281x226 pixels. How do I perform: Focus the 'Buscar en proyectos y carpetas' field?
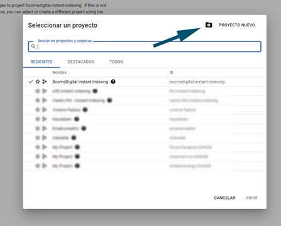[145, 46]
